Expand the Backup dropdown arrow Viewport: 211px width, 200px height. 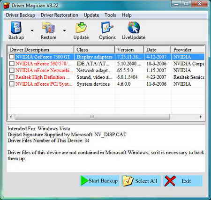32,30
